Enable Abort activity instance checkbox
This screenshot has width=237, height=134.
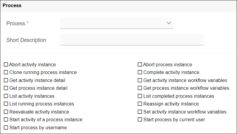(6, 64)
